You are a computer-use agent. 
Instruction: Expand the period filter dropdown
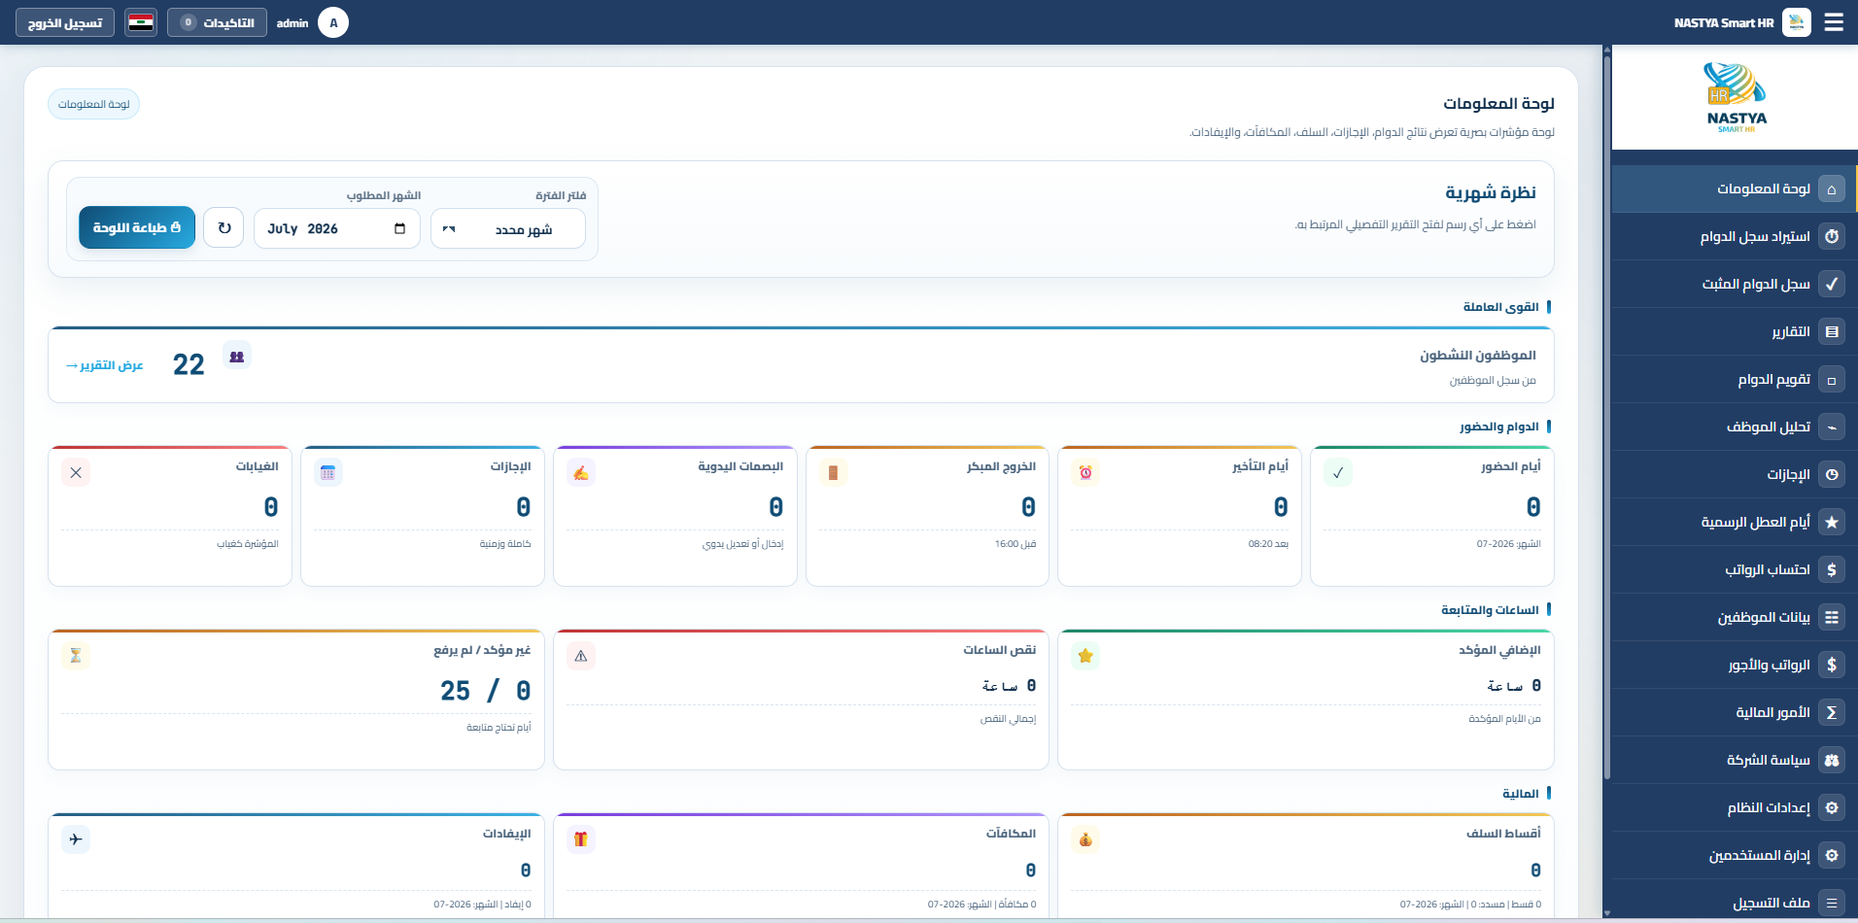click(x=507, y=228)
